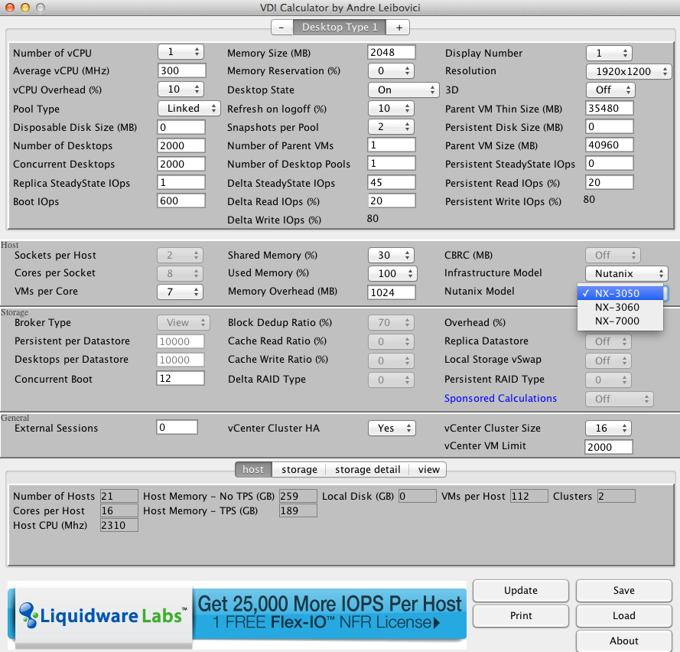This screenshot has height=652, width=680.
Task: Click the Number of Hosts result field
Action: coord(119,496)
